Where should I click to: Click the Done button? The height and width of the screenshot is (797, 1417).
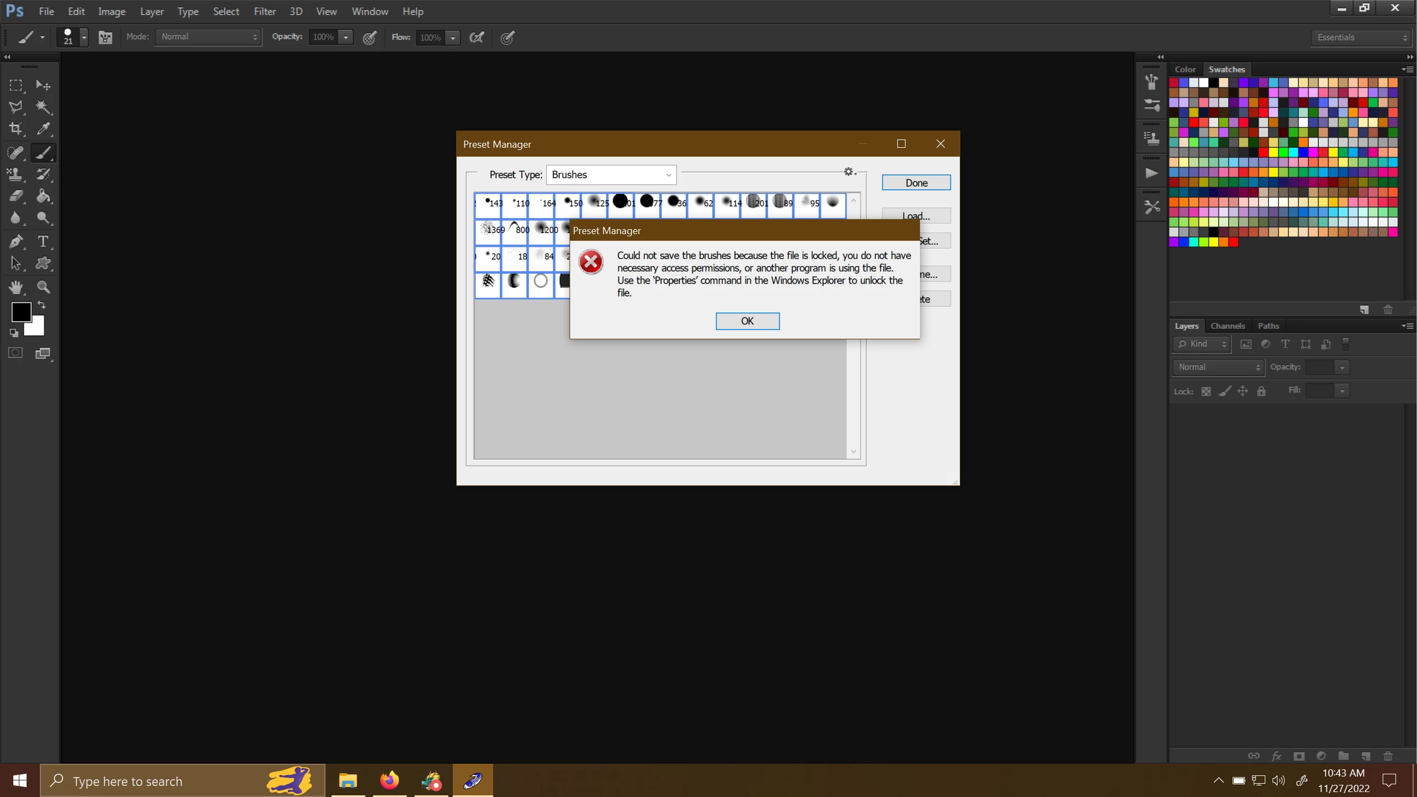coord(916,183)
